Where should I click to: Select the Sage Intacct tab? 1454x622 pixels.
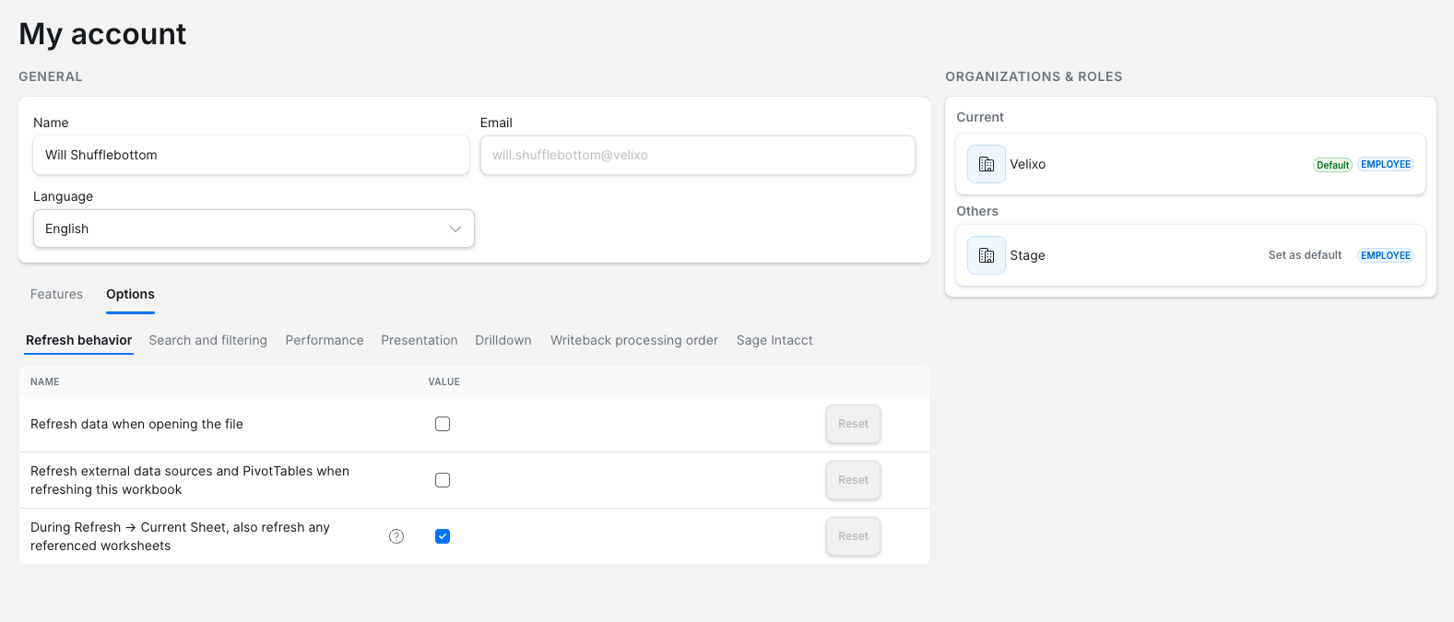pos(774,340)
